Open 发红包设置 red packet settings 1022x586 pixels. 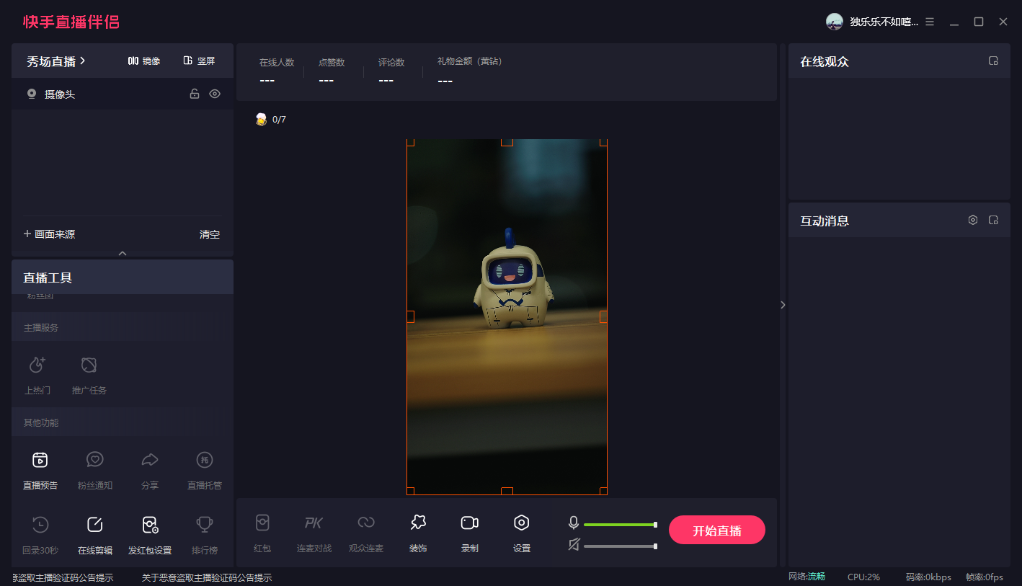[150, 533]
